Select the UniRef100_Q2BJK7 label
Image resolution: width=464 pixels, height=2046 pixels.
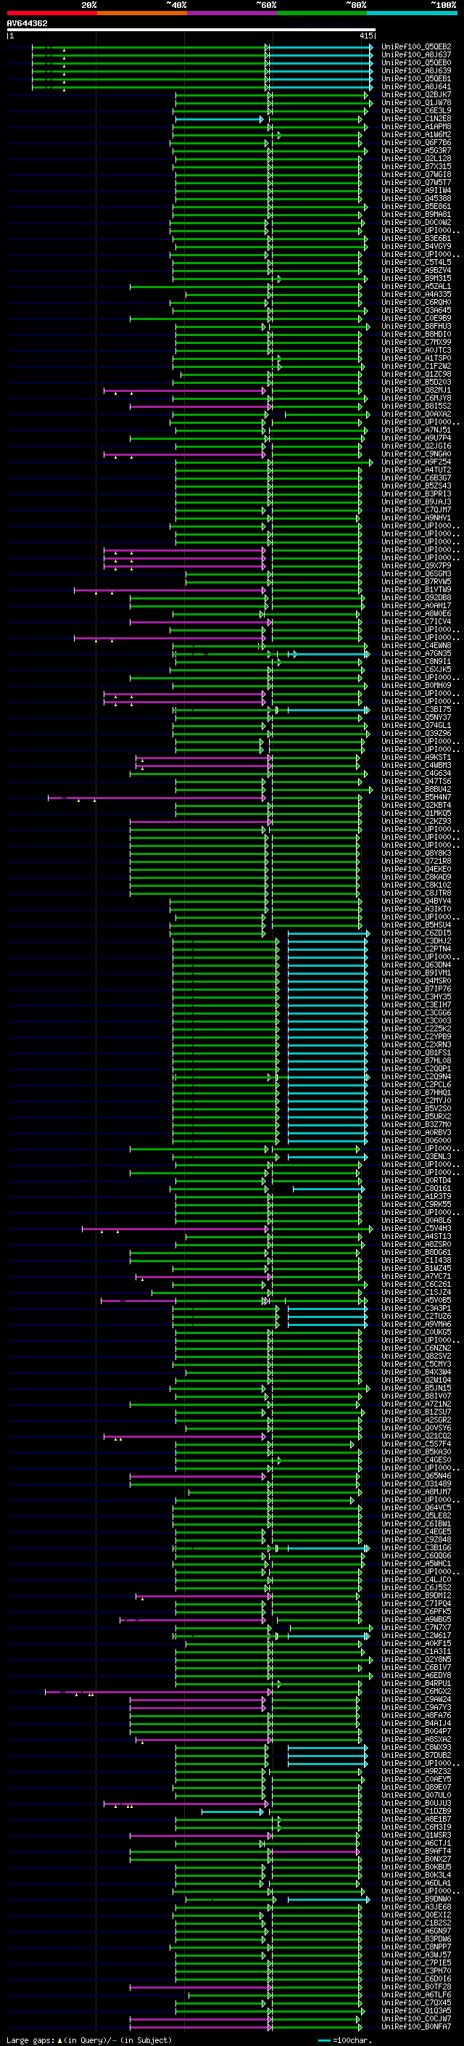click(x=416, y=95)
